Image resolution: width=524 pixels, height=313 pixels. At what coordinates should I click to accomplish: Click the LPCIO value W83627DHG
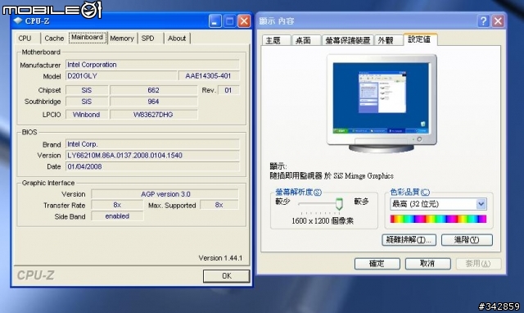(x=153, y=115)
